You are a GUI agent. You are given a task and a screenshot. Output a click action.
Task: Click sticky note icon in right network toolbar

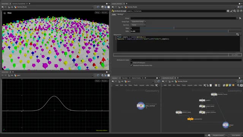pyautogui.click(x=227, y=85)
